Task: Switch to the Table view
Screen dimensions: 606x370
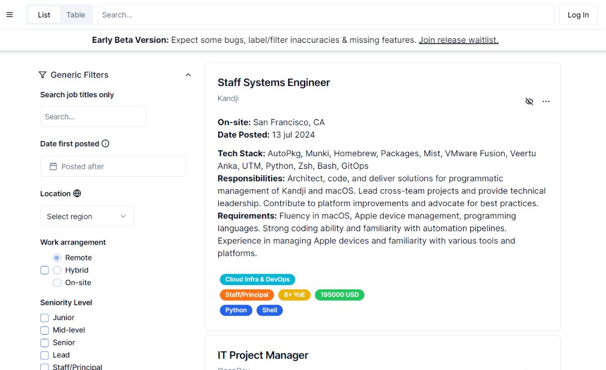Action: tap(76, 15)
